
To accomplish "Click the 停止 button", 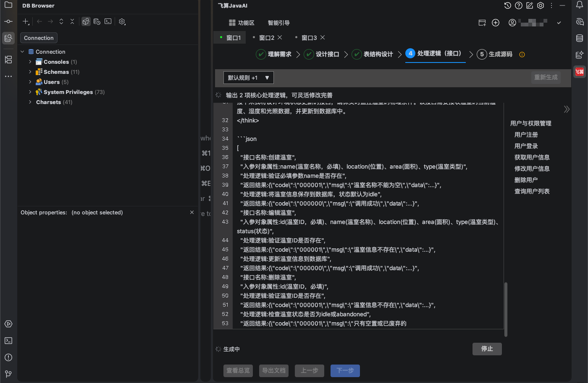I will 487,349.
